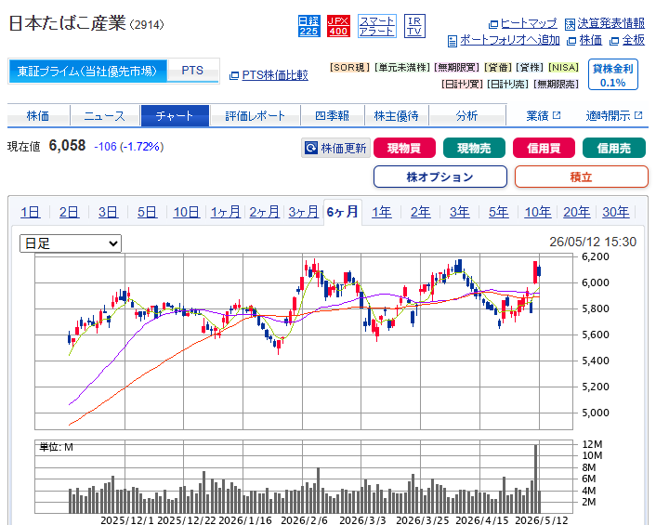This screenshot has height=525, width=656.
Task: Click the 積立 button
Action: [581, 177]
